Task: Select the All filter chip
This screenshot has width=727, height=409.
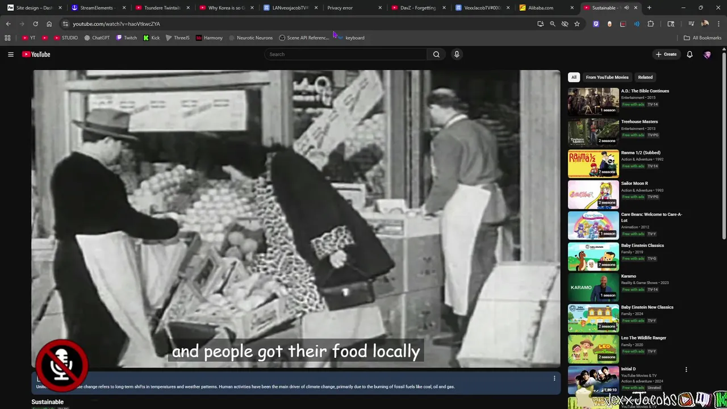Action: pyautogui.click(x=574, y=77)
